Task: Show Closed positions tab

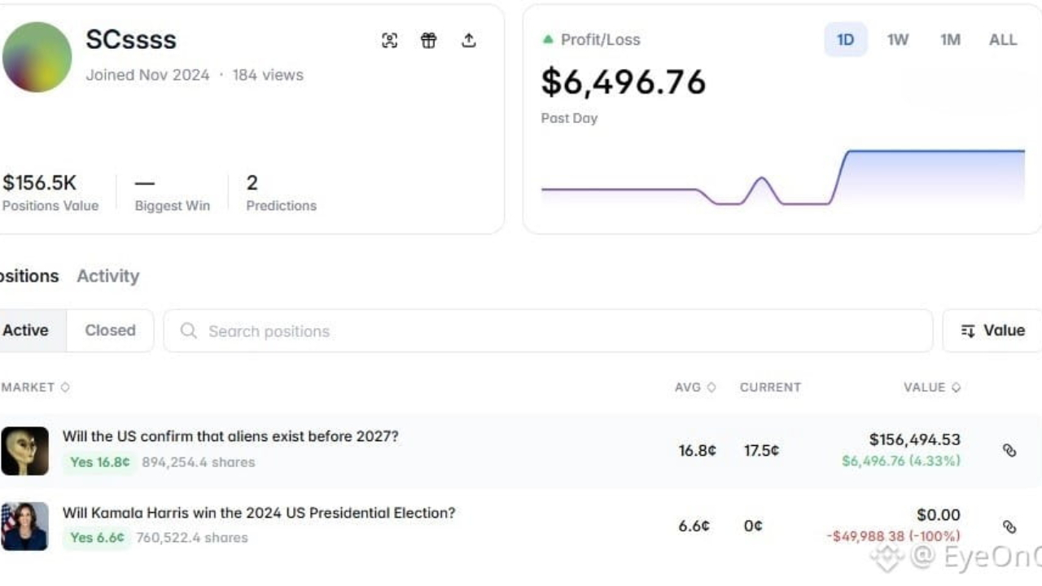Action: (110, 330)
